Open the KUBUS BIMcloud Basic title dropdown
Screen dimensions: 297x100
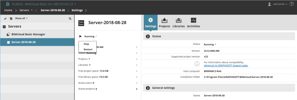click(x=44, y=4)
